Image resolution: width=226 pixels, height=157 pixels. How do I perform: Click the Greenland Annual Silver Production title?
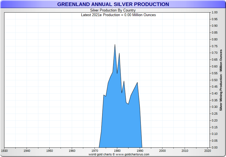point(113,4)
